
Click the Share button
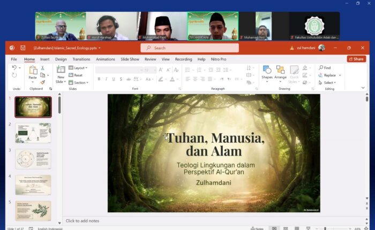tap(356, 59)
